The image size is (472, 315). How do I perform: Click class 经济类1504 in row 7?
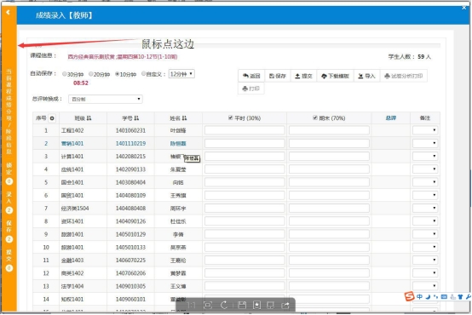click(x=75, y=209)
